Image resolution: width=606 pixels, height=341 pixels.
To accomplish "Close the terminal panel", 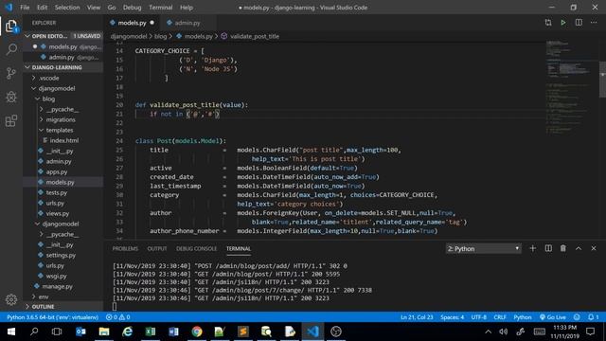I will point(594,248).
